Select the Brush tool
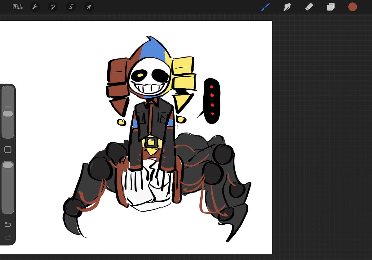 pos(265,7)
